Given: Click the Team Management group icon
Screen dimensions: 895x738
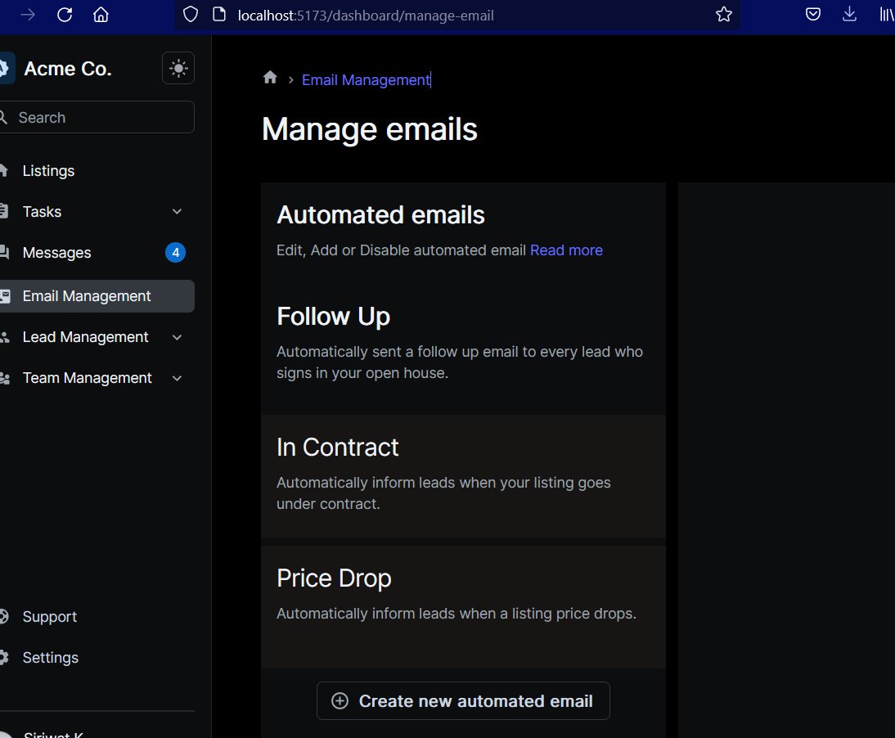Looking at the screenshot, I should [5, 378].
